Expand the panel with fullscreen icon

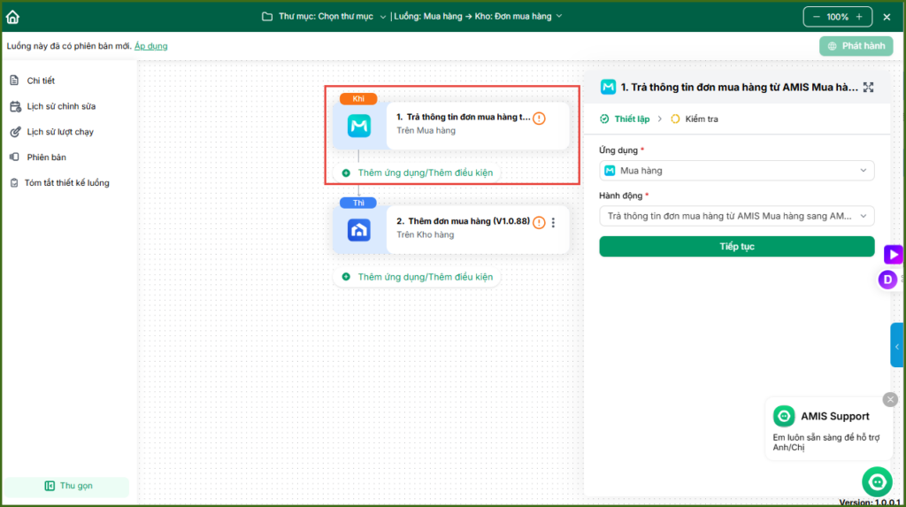coord(869,88)
